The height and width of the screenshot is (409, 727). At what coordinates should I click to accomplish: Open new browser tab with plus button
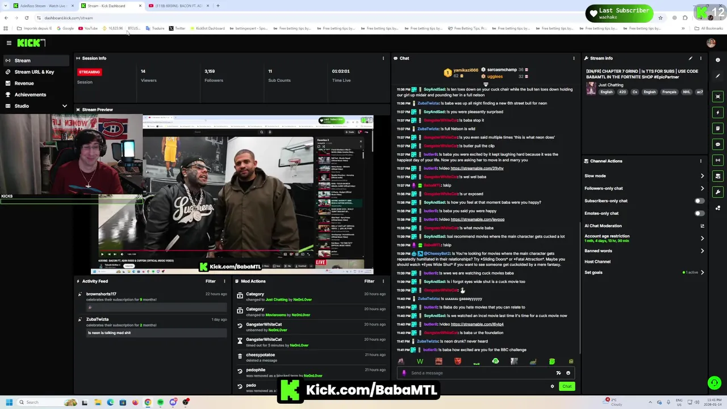coord(218,6)
